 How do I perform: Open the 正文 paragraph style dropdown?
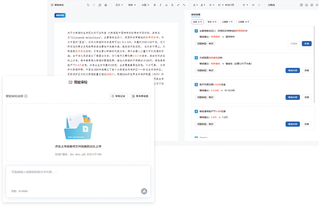[119, 5]
